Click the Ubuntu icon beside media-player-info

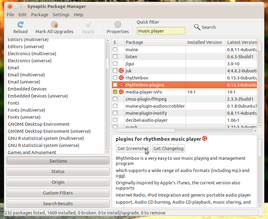coord(121,92)
